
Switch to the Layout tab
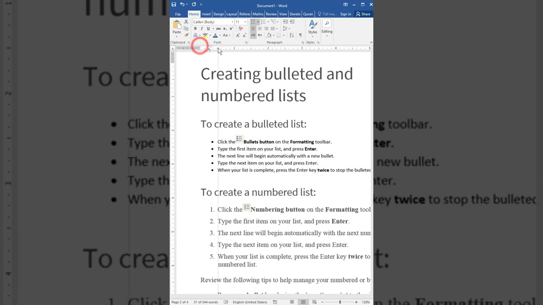point(231,14)
